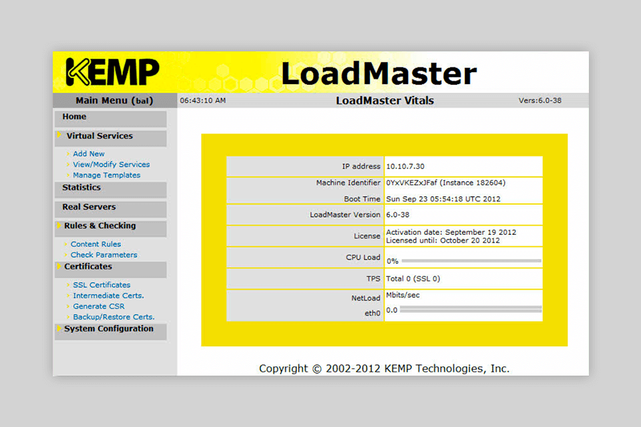Open the Check Parameters link
The height and width of the screenshot is (427, 641).
[x=104, y=255]
